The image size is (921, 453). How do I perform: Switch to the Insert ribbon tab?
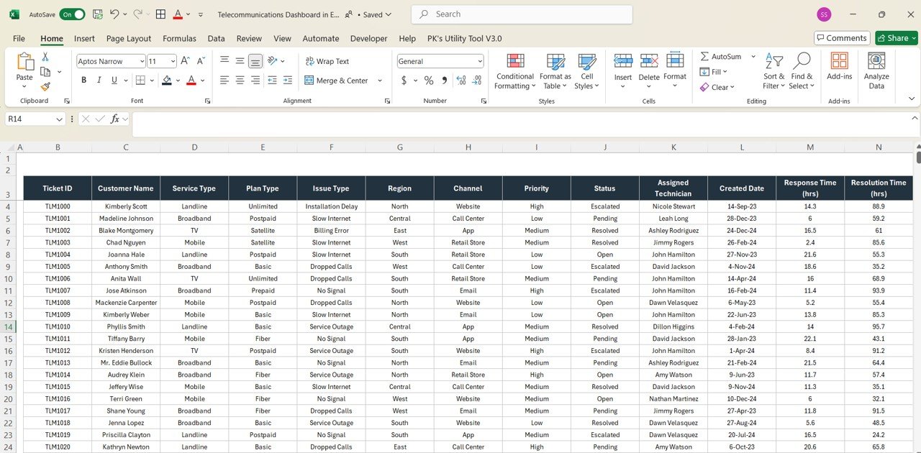(x=84, y=39)
